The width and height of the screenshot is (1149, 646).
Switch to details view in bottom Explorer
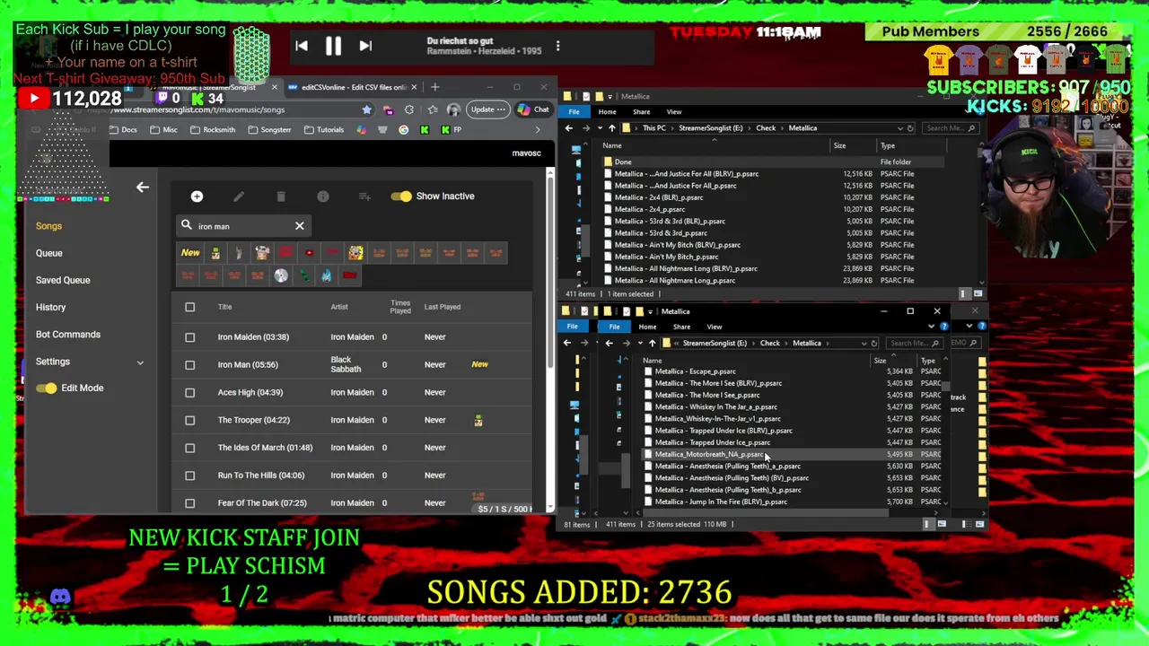927,524
